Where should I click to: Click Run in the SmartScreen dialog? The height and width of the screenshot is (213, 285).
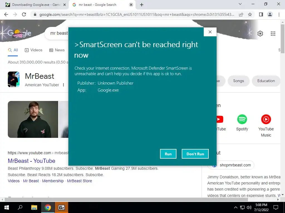click(x=168, y=154)
